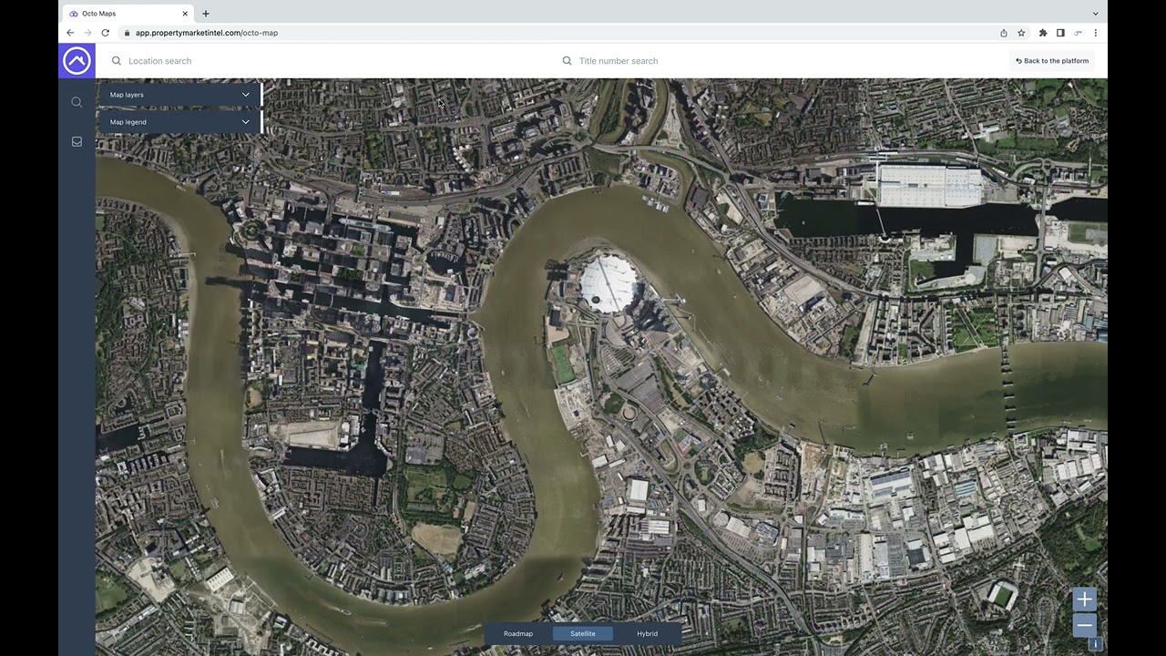Click the browser back arrow

[x=70, y=33]
